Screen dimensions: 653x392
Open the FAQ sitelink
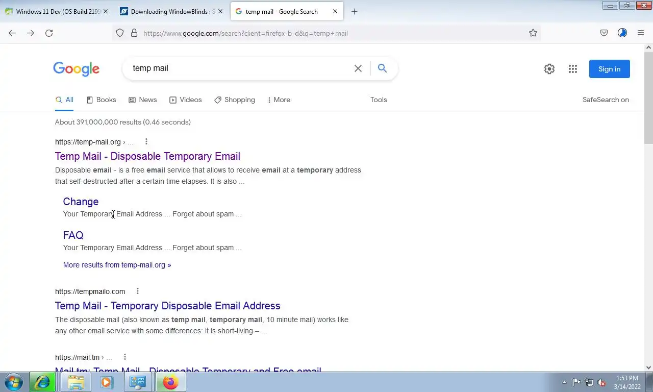(73, 235)
